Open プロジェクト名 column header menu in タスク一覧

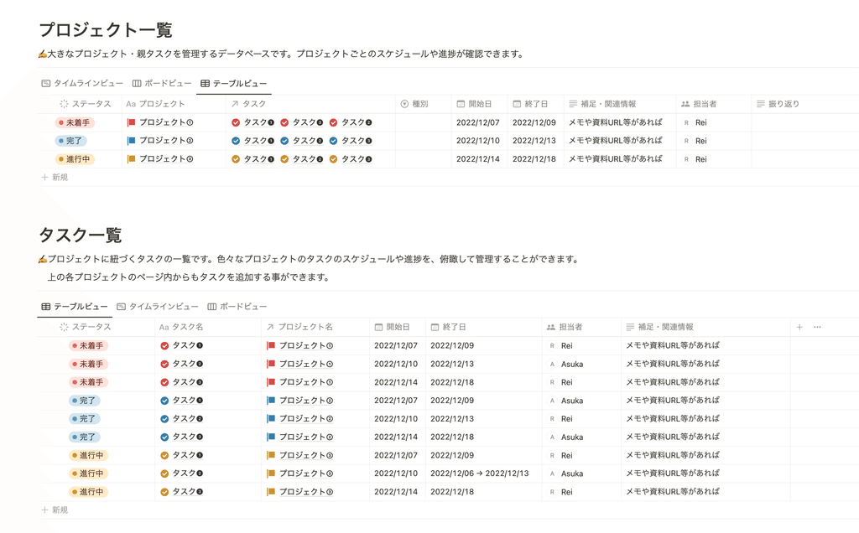(x=299, y=327)
